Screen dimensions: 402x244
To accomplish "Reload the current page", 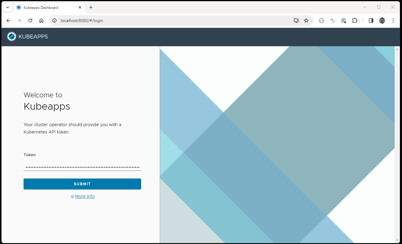I will (30, 21).
